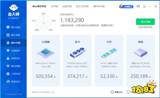This screenshot has height=98, width=160.
Task: Click the memory score 53,330
Action: point(107,76)
